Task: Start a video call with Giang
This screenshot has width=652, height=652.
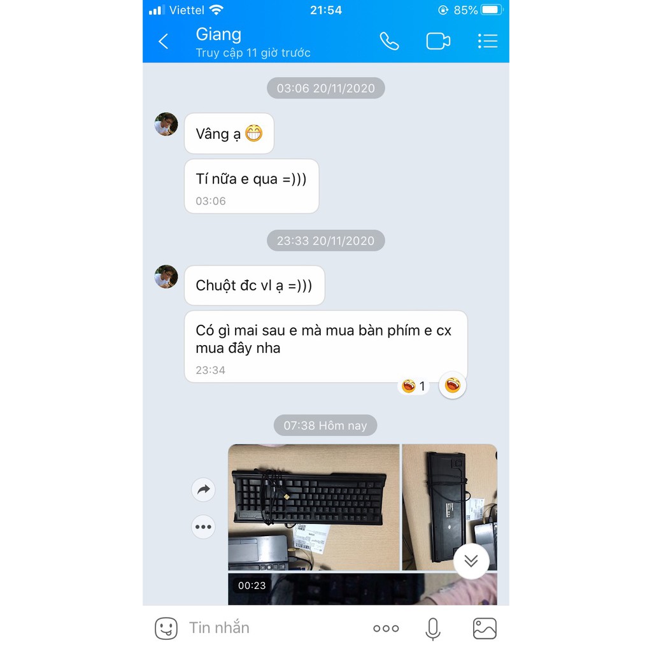Action: 438,41
